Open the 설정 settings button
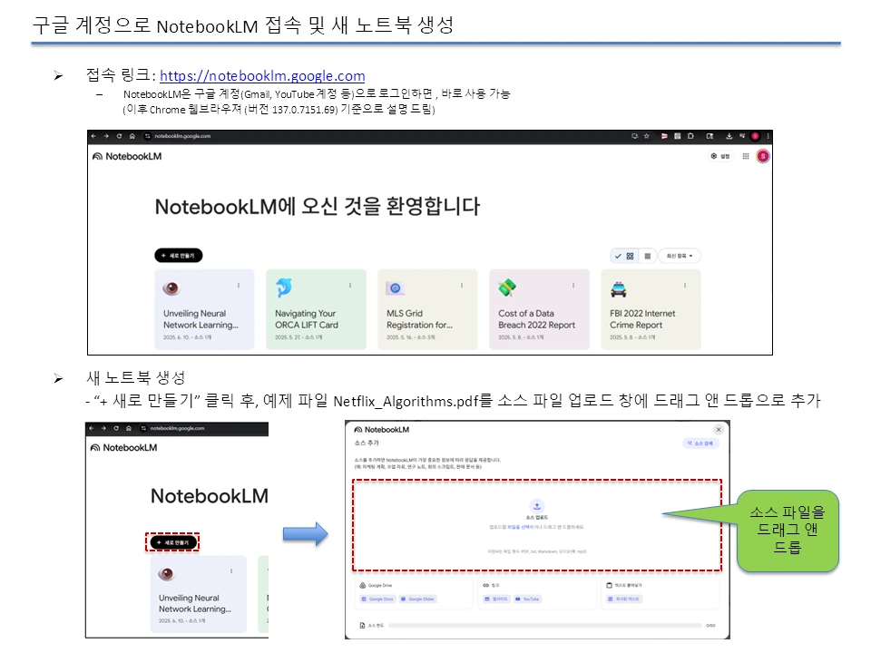Image resolution: width=871 pixels, height=653 pixels. point(719,157)
